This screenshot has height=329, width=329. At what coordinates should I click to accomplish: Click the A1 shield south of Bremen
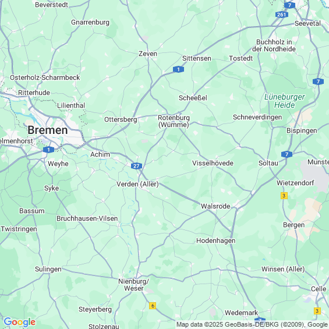(48, 150)
